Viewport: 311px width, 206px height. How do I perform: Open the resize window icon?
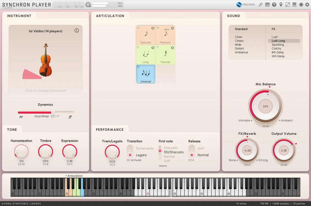[x=287, y=4]
